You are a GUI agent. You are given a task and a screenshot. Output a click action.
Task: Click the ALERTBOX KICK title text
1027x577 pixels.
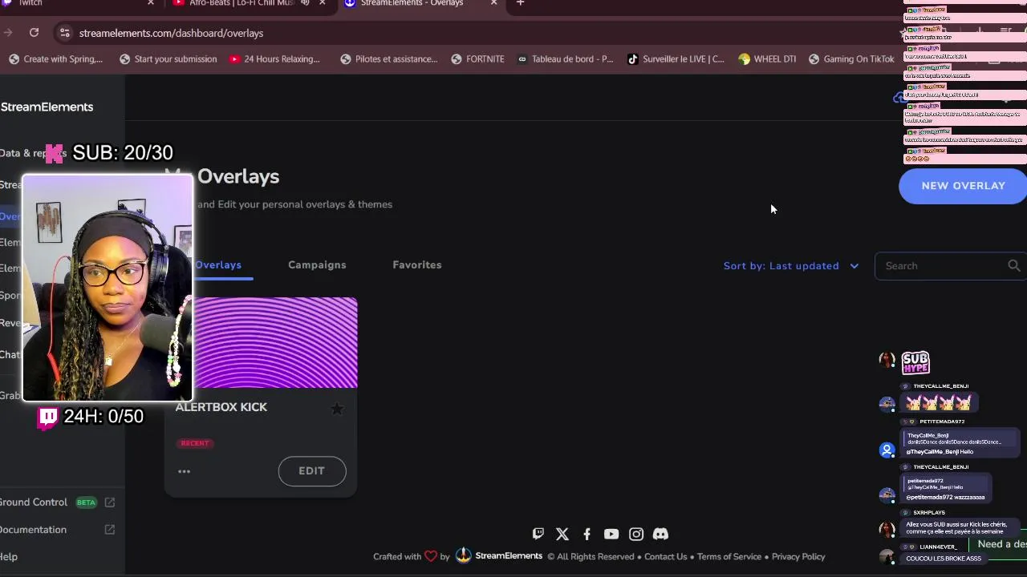tap(221, 407)
